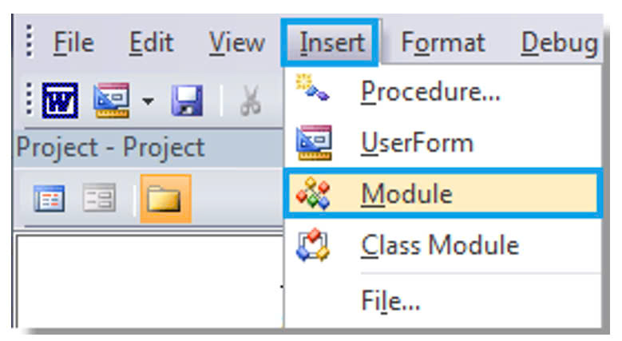
Task: Click the Project - Project panel title bar
Action: [112, 148]
